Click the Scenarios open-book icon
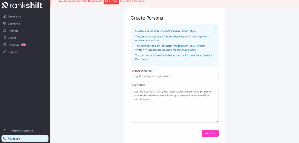 click(x=5, y=24)
